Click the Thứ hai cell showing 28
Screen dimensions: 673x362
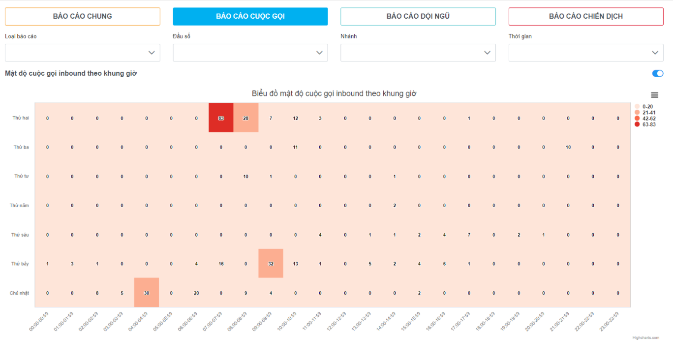tap(246, 118)
